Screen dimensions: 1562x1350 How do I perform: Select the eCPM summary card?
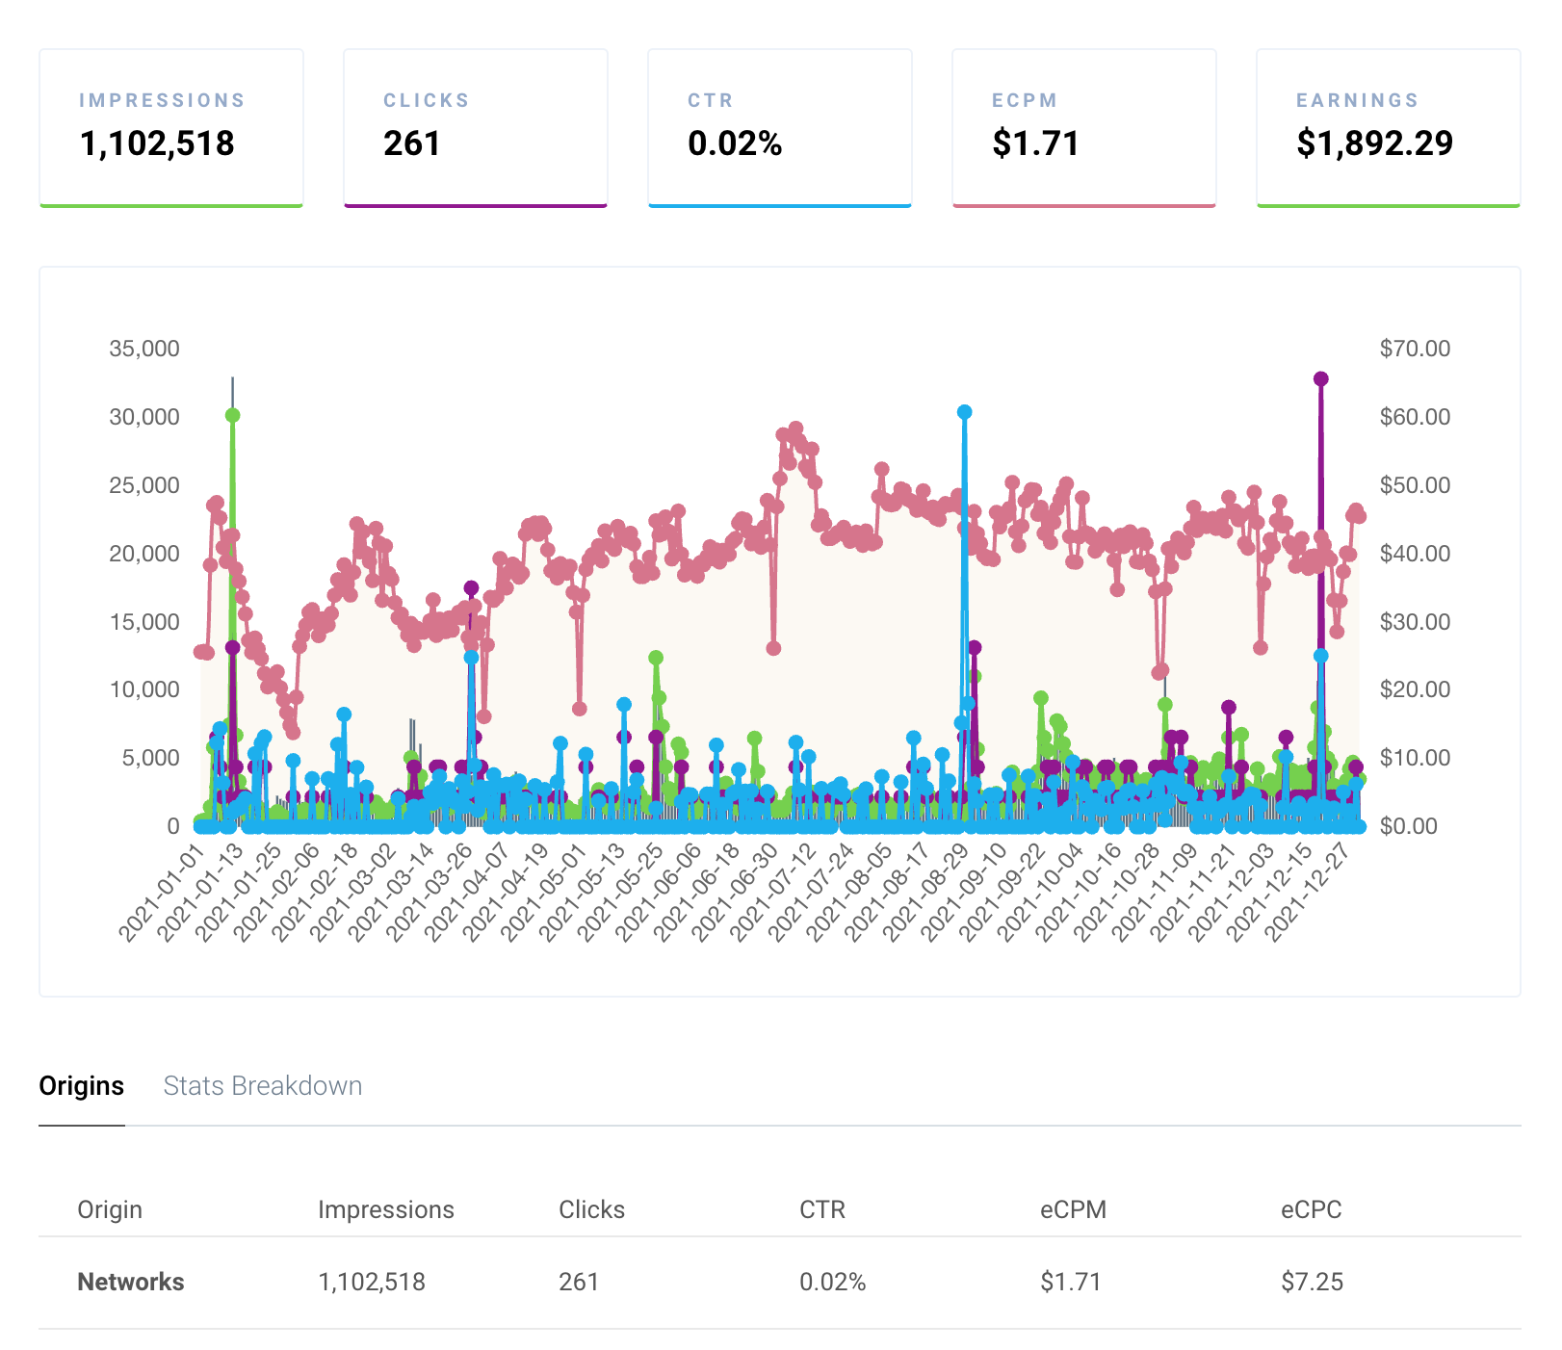pos(1083,126)
